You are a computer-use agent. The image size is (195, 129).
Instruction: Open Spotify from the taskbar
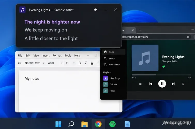[x=113, y=124]
